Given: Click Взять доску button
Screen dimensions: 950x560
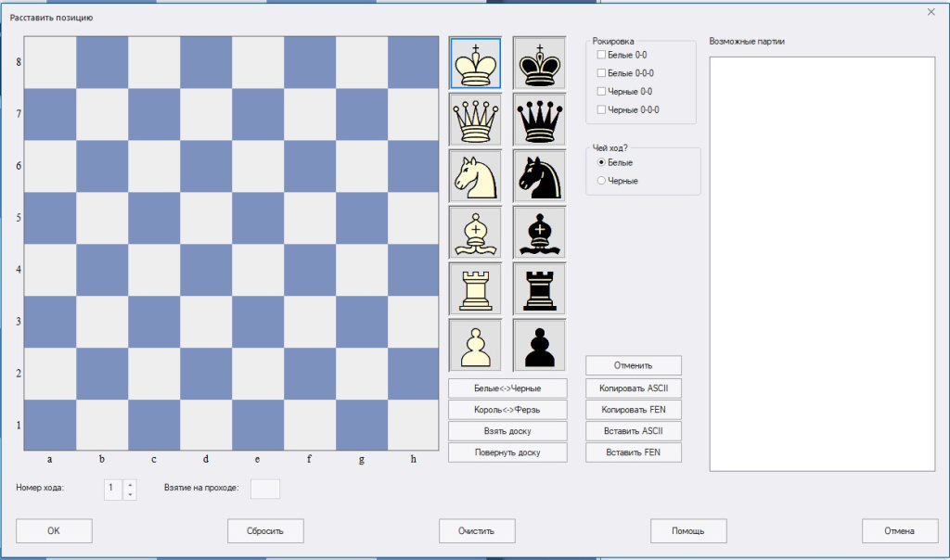Looking at the screenshot, I should (x=507, y=431).
